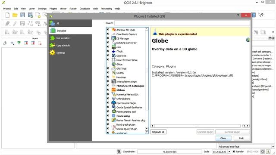Uncheck the Road graph plugin checkbox
276x155 pixels.
click(108, 124)
